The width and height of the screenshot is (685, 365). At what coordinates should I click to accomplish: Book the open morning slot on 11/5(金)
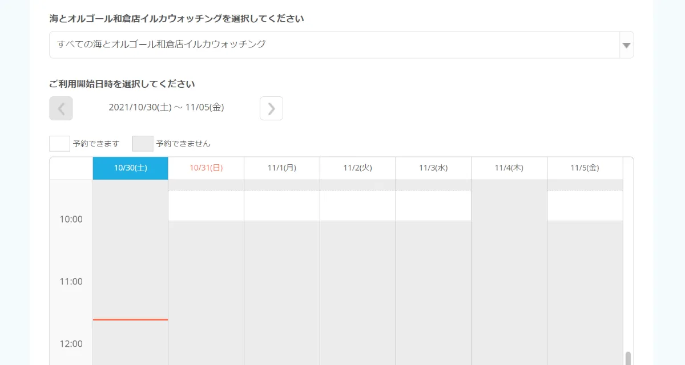[x=585, y=205]
